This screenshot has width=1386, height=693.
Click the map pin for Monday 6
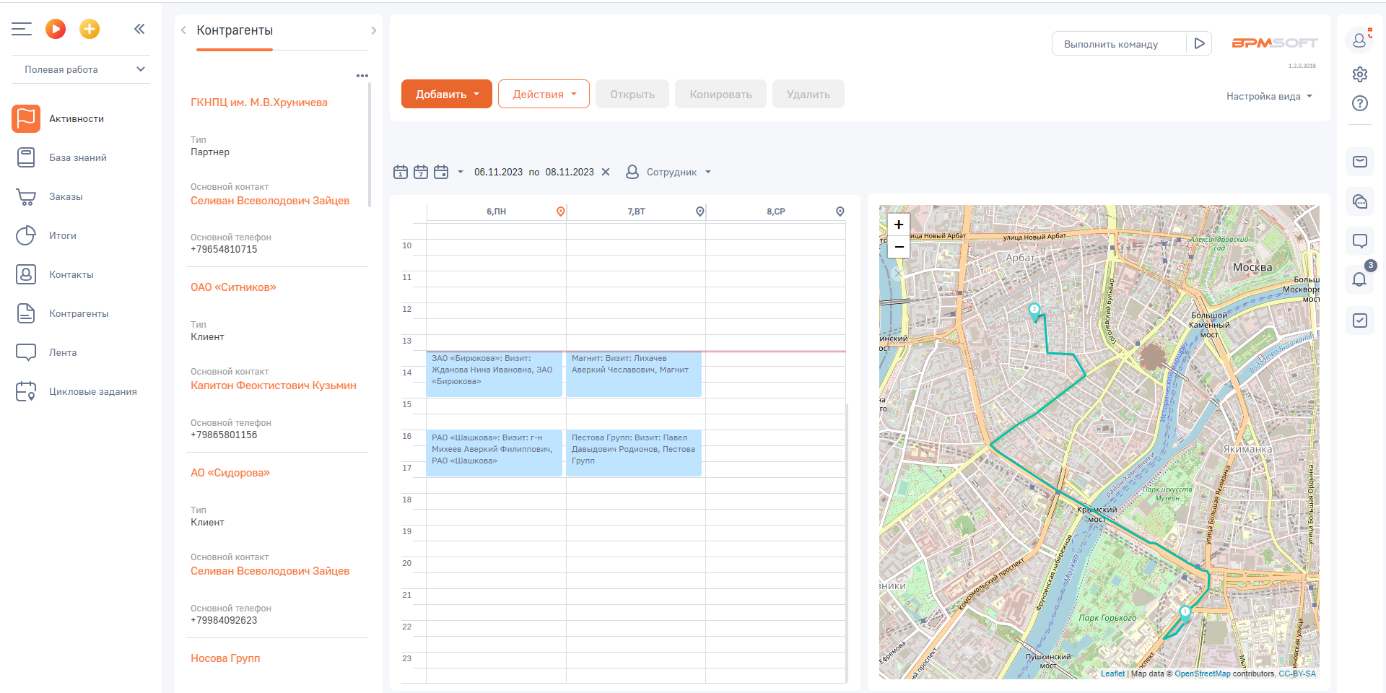tap(560, 212)
